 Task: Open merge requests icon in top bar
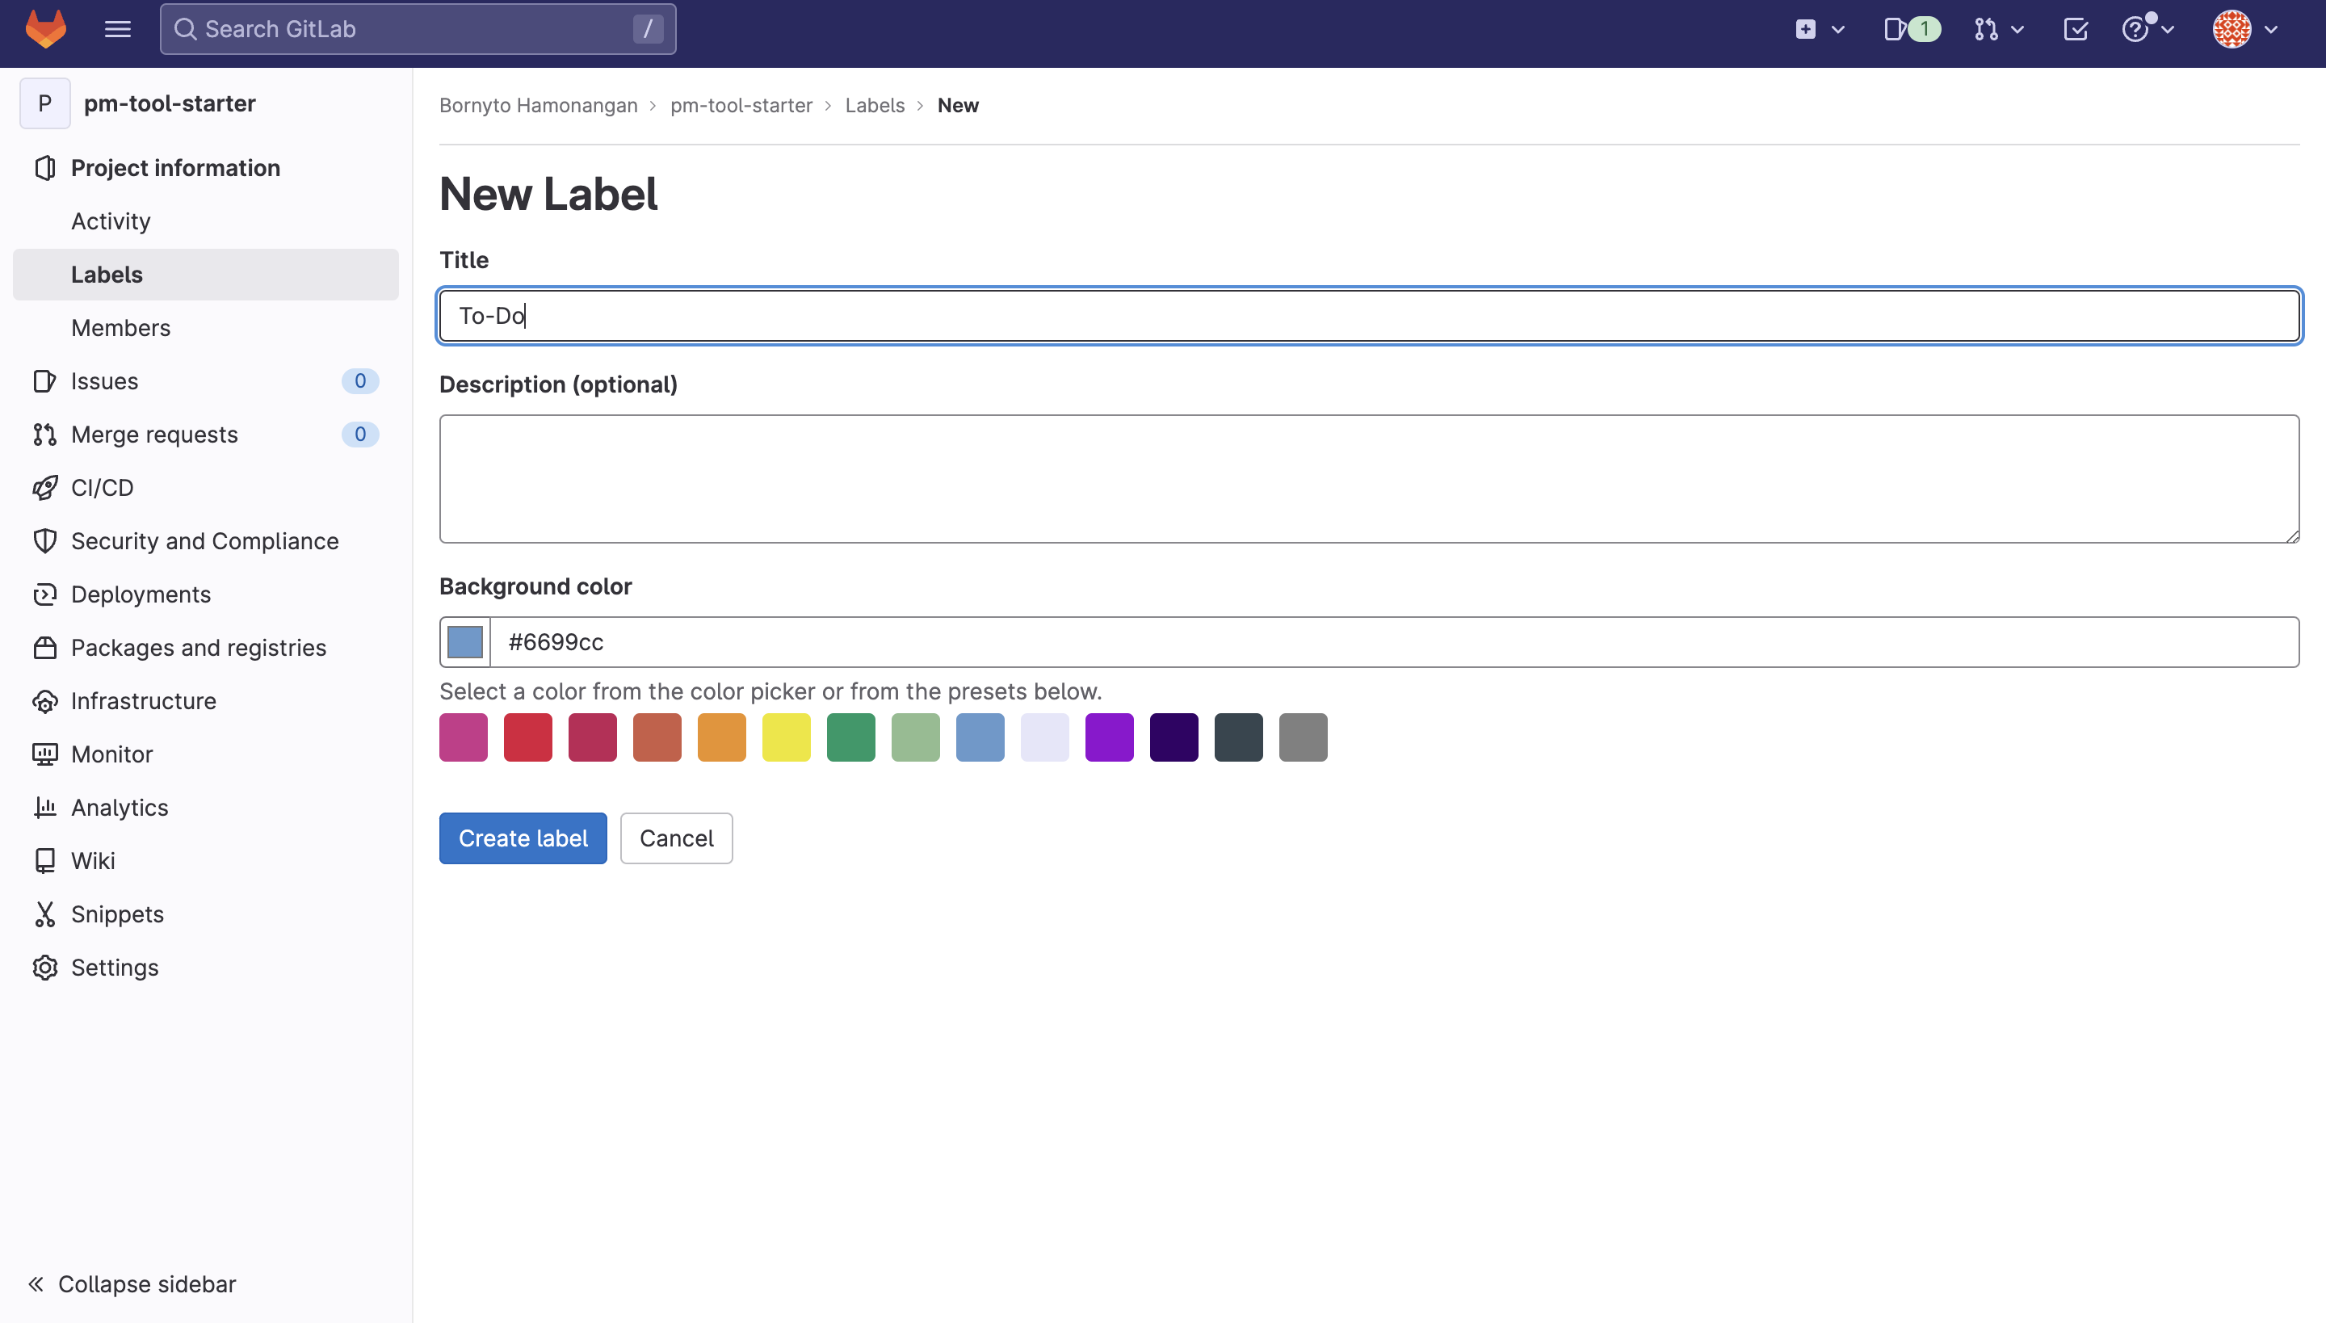click(x=1986, y=29)
